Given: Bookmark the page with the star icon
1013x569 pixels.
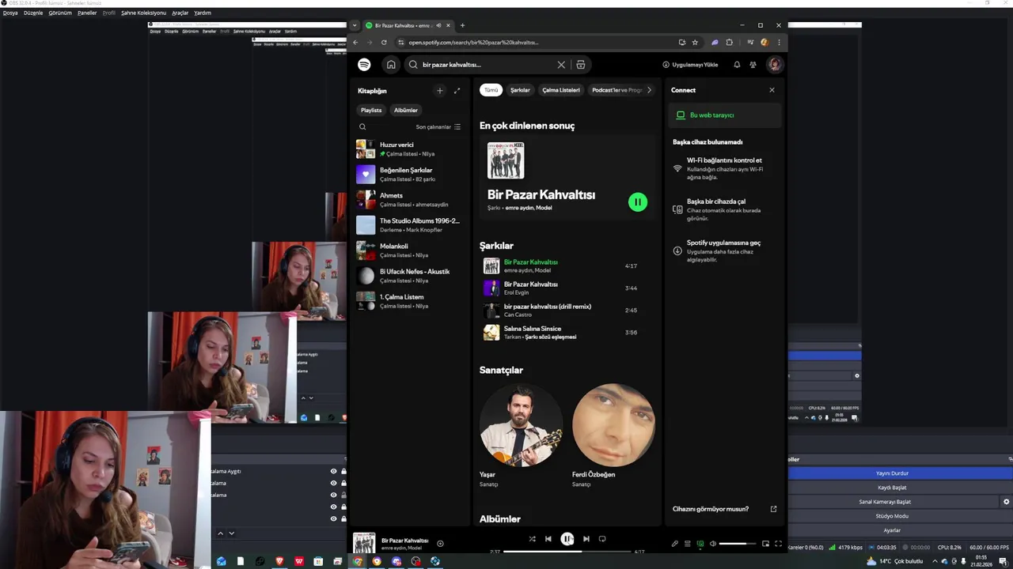Looking at the screenshot, I should [x=695, y=43].
